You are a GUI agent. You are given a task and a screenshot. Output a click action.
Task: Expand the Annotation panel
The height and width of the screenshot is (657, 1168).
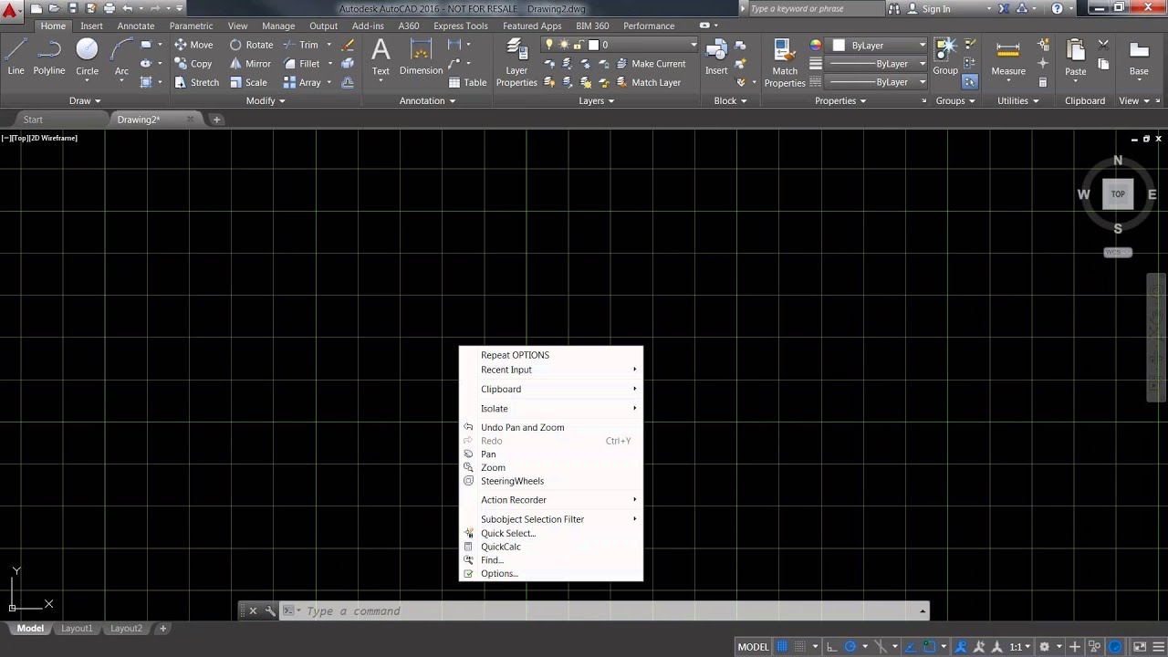(x=427, y=100)
